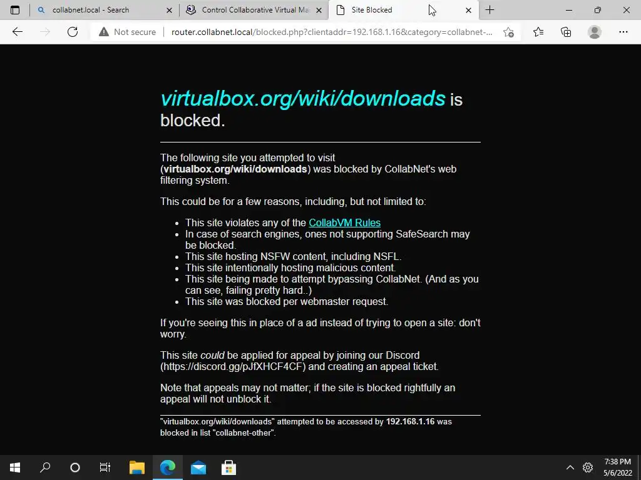Viewport: 641px width, 480px height.
Task: Click the virtualbox.org/wiki/downloads cyan heading
Action: coord(303,98)
